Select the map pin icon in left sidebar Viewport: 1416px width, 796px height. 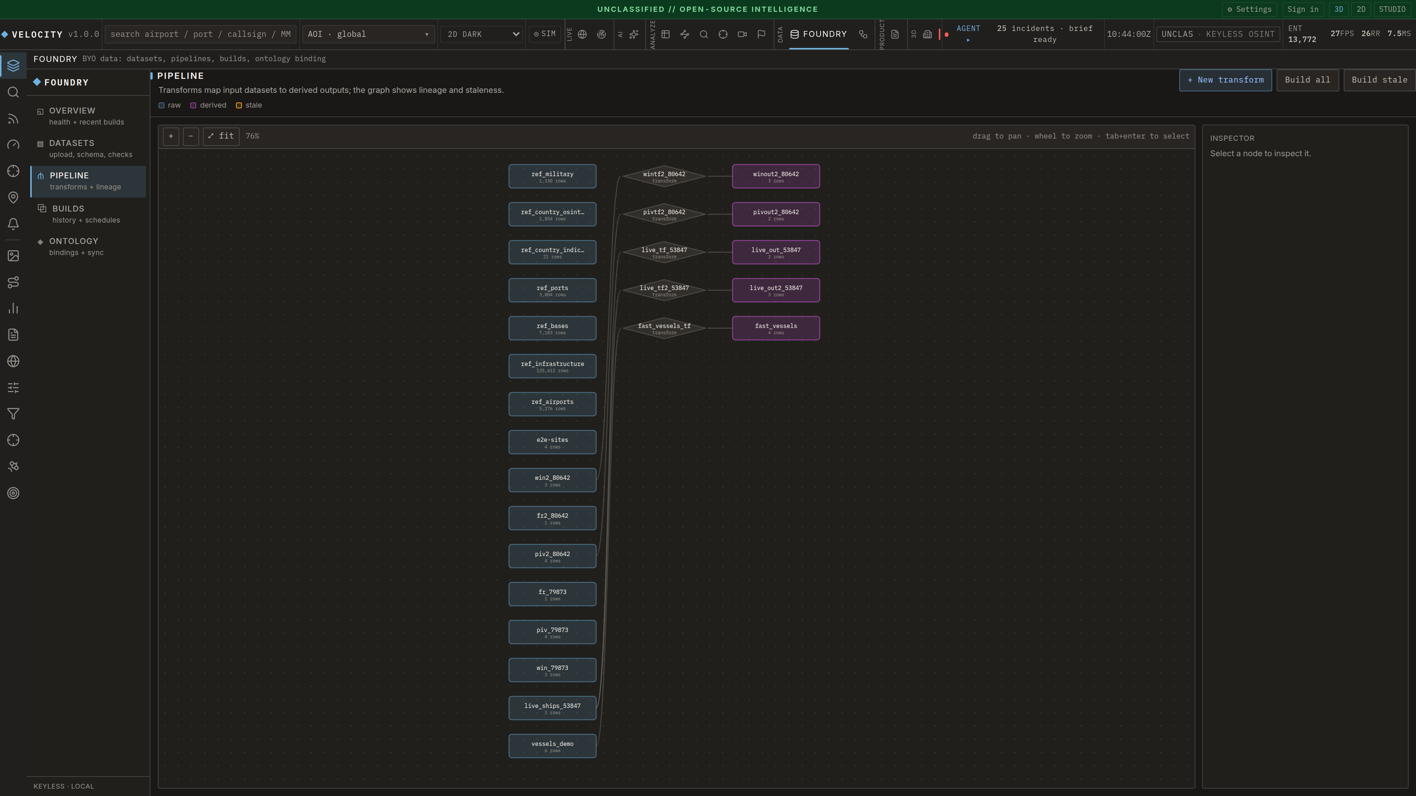tap(13, 197)
